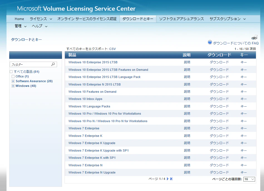264x191 pixels.
Task: Click ダウンロード for Windows 7 Enterprise K with SP1
Action: click(219, 158)
